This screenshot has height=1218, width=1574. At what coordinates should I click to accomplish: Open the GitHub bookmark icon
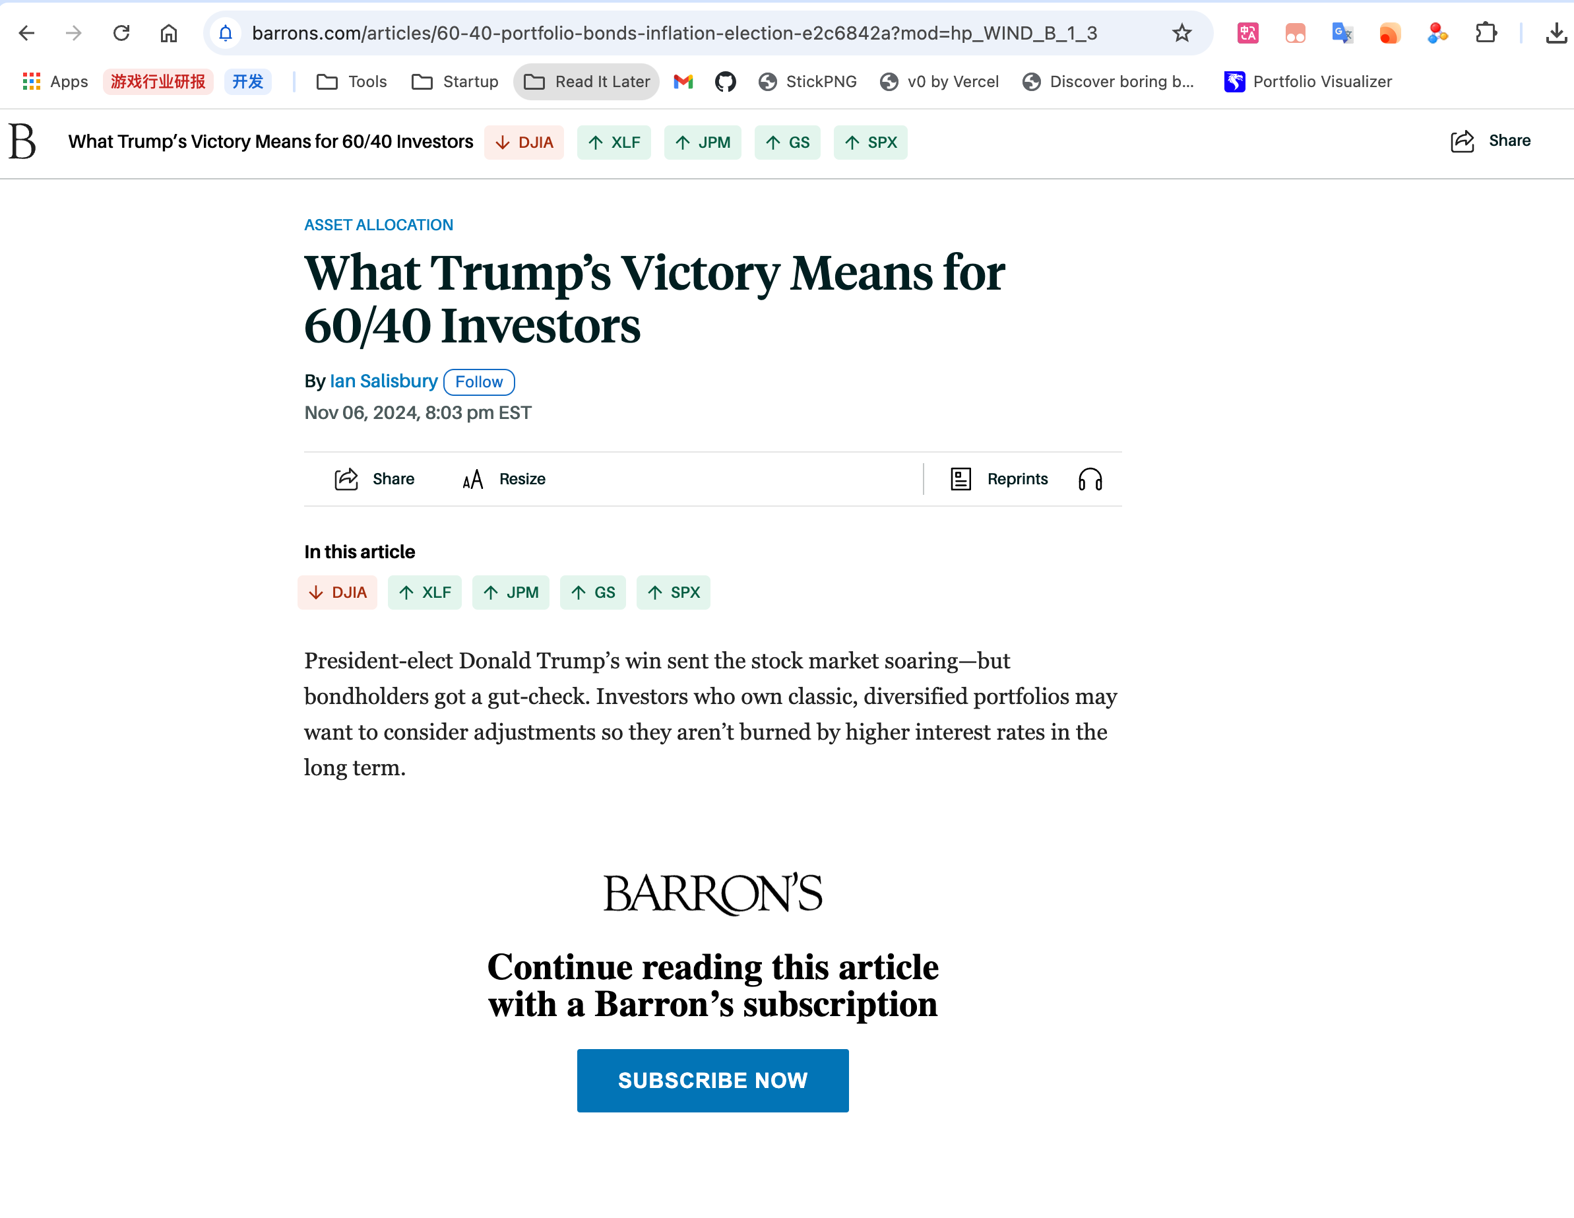(725, 81)
